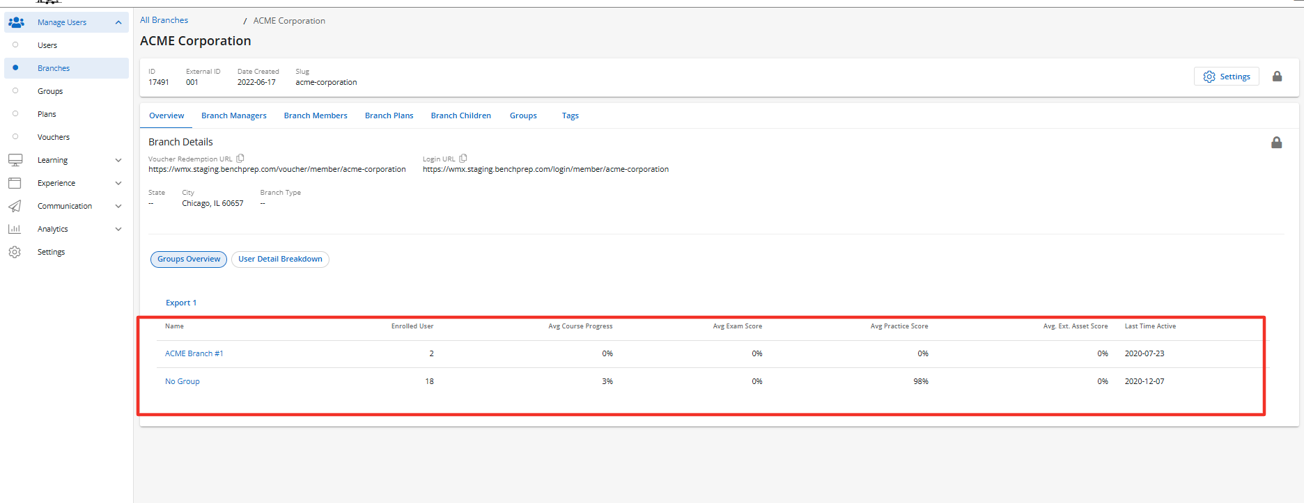This screenshot has width=1304, height=503.
Task: Expand the Communication menu chevron
Action: pos(118,206)
